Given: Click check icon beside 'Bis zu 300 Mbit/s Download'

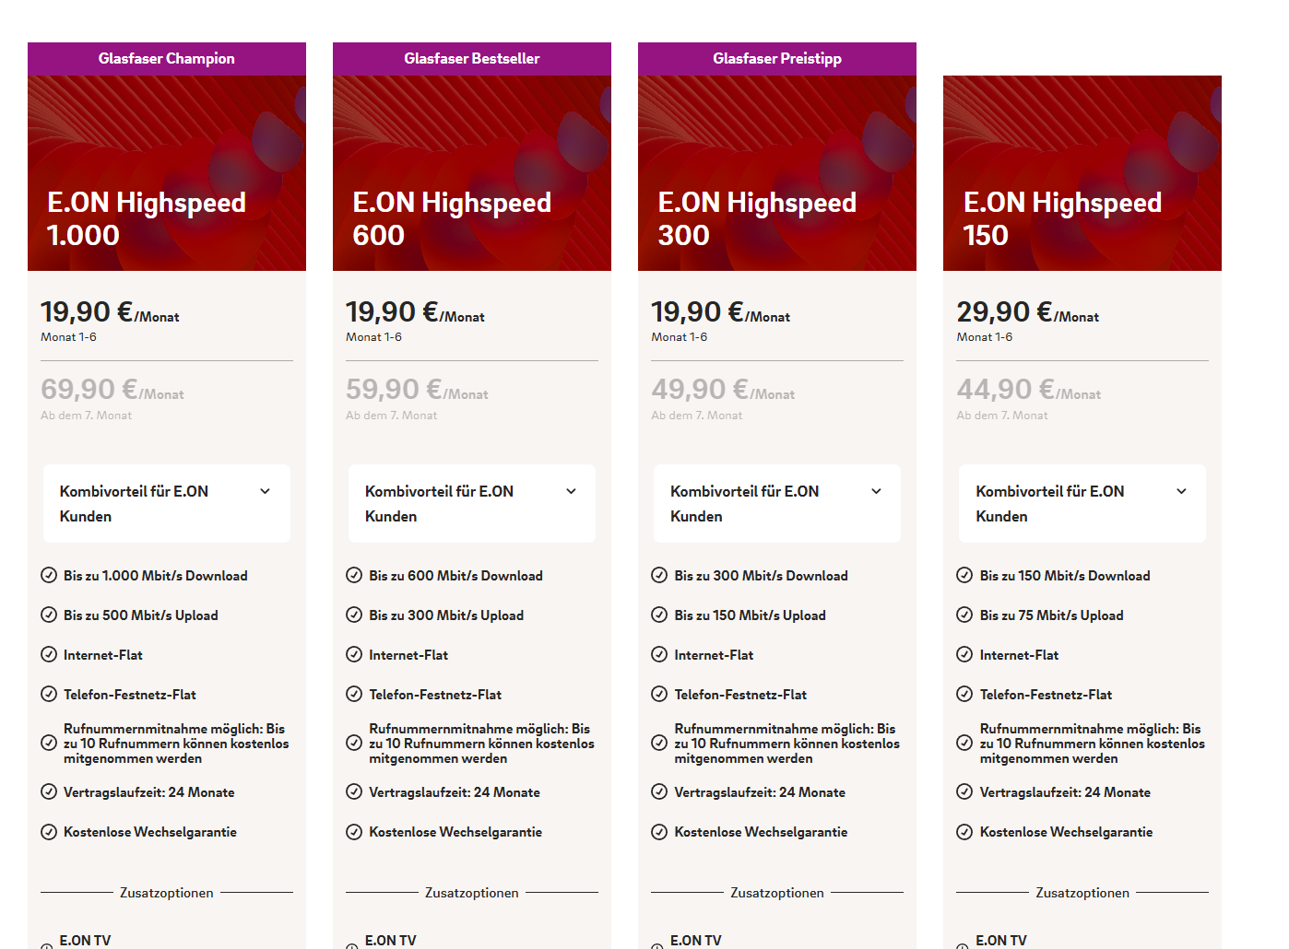Looking at the screenshot, I should [659, 576].
